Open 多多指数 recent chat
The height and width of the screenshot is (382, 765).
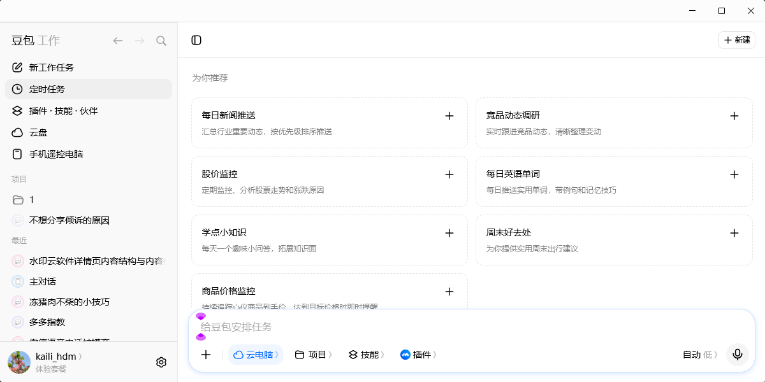coord(89,322)
